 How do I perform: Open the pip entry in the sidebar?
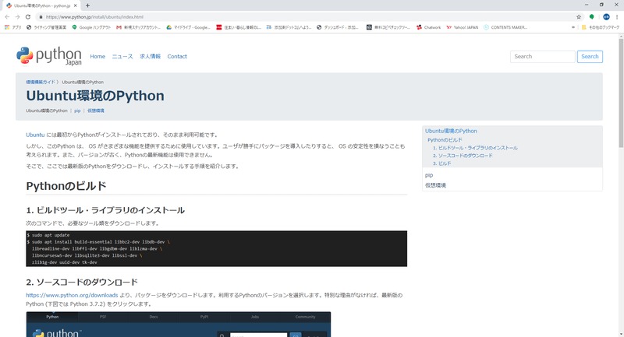point(429,175)
